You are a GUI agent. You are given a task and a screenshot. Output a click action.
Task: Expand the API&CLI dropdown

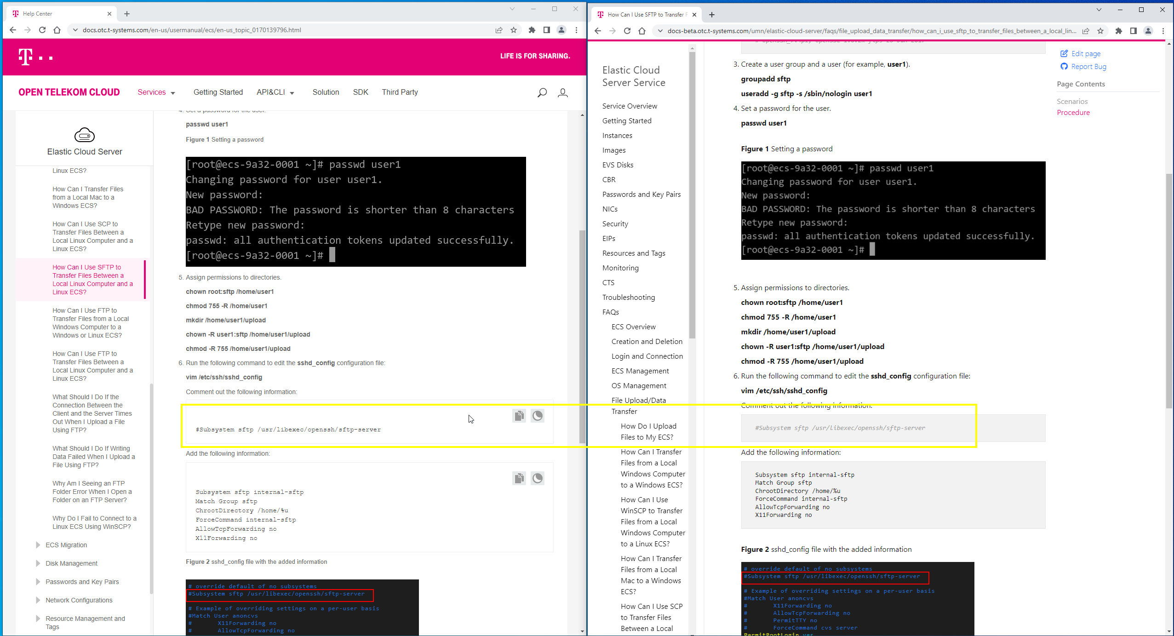275,92
